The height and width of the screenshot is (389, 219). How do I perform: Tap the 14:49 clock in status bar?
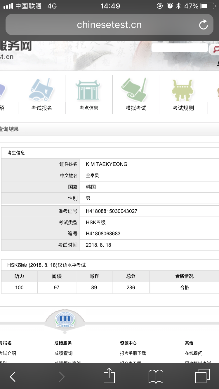click(110, 6)
